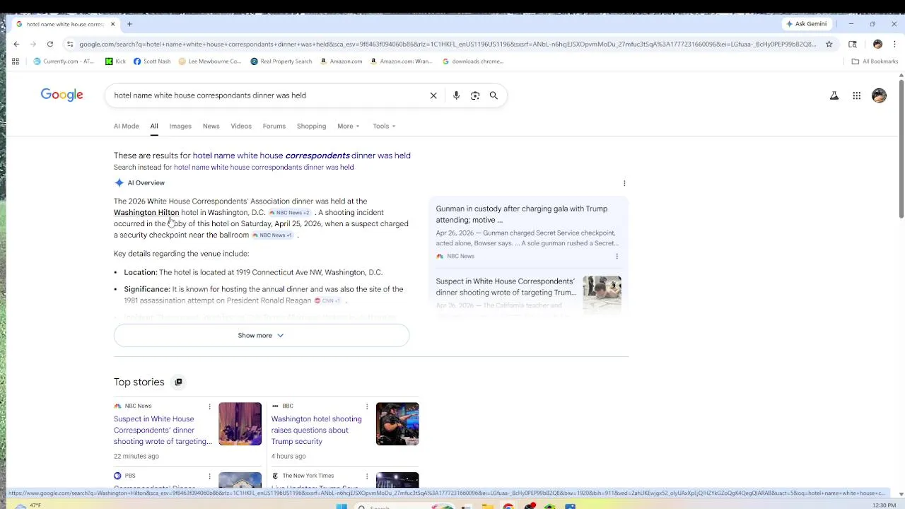Open NBC News +2 source chip
Screen dimensions: 905x509
pyautogui.click(x=289, y=213)
